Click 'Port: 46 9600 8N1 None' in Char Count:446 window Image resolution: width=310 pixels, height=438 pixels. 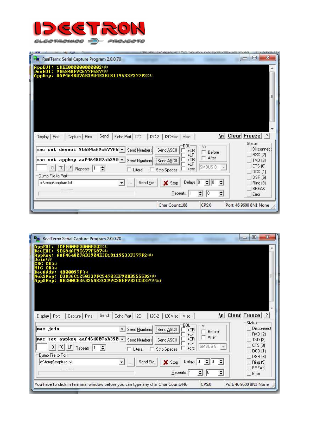[x=247, y=384]
